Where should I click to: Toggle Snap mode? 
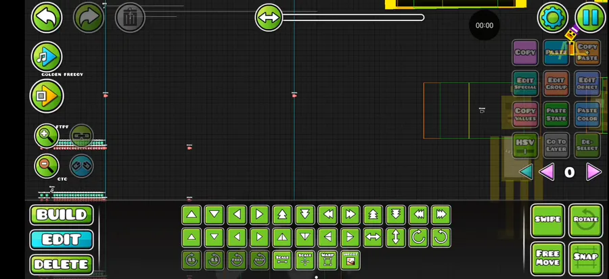pyautogui.click(x=586, y=259)
